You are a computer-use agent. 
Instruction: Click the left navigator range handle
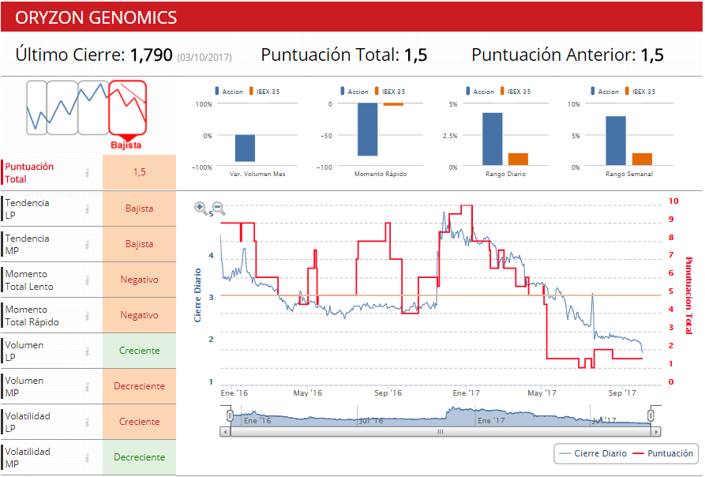tap(230, 415)
